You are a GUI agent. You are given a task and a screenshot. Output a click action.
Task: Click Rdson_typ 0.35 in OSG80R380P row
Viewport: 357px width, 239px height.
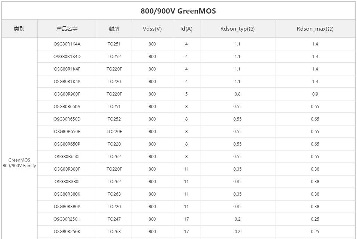tap(238, 207)
